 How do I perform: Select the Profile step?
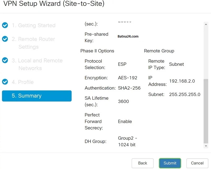pyautogui.click(x=22, y=82)
